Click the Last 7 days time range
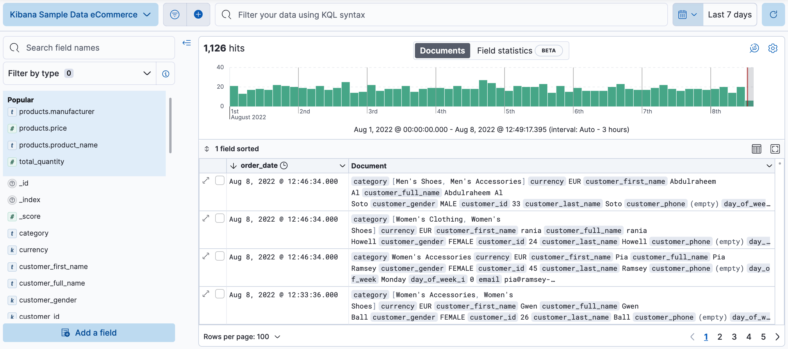This screenshot has height=349, width=788. (x=730, y=14)
